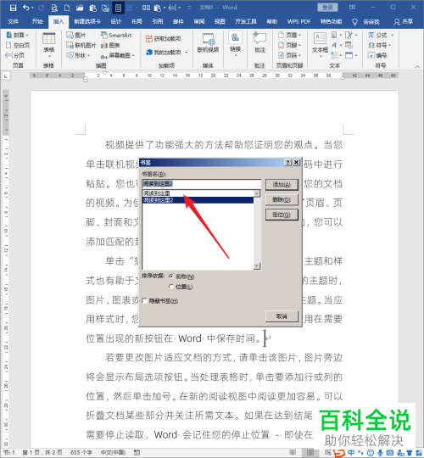Click the 删除(D) delete button
424x458 pixels.
click(x=282, y=200)
